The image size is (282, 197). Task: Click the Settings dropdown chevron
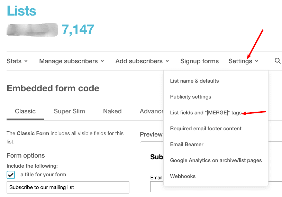(x=257, y=61)
